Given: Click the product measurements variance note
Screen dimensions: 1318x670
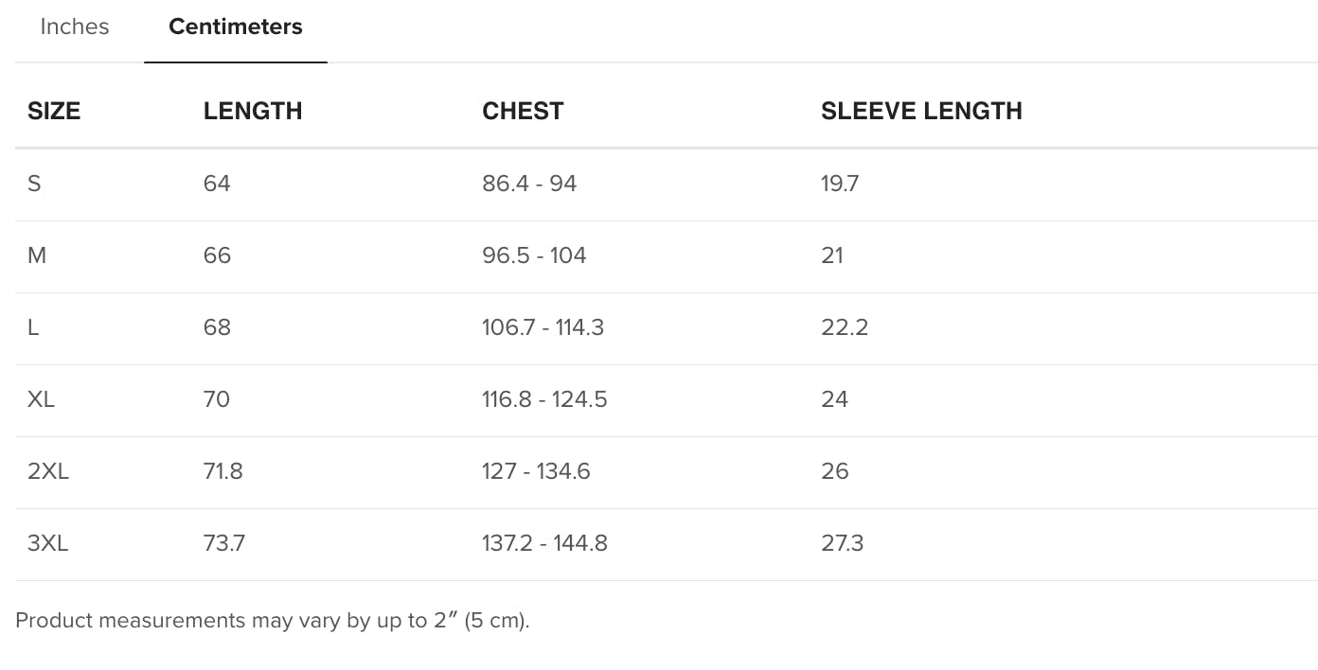Looking at the screenshot, I should click(273, 621).
